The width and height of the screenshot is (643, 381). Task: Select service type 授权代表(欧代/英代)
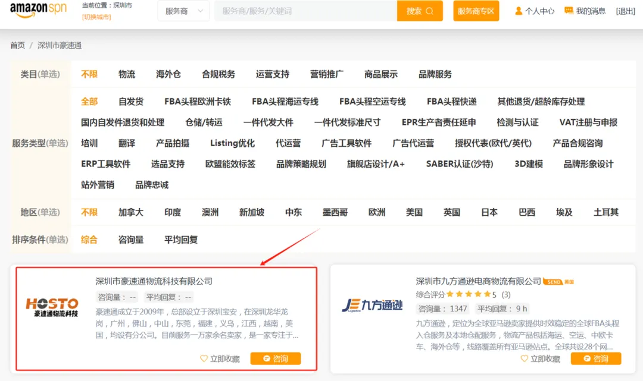(493, 143)
